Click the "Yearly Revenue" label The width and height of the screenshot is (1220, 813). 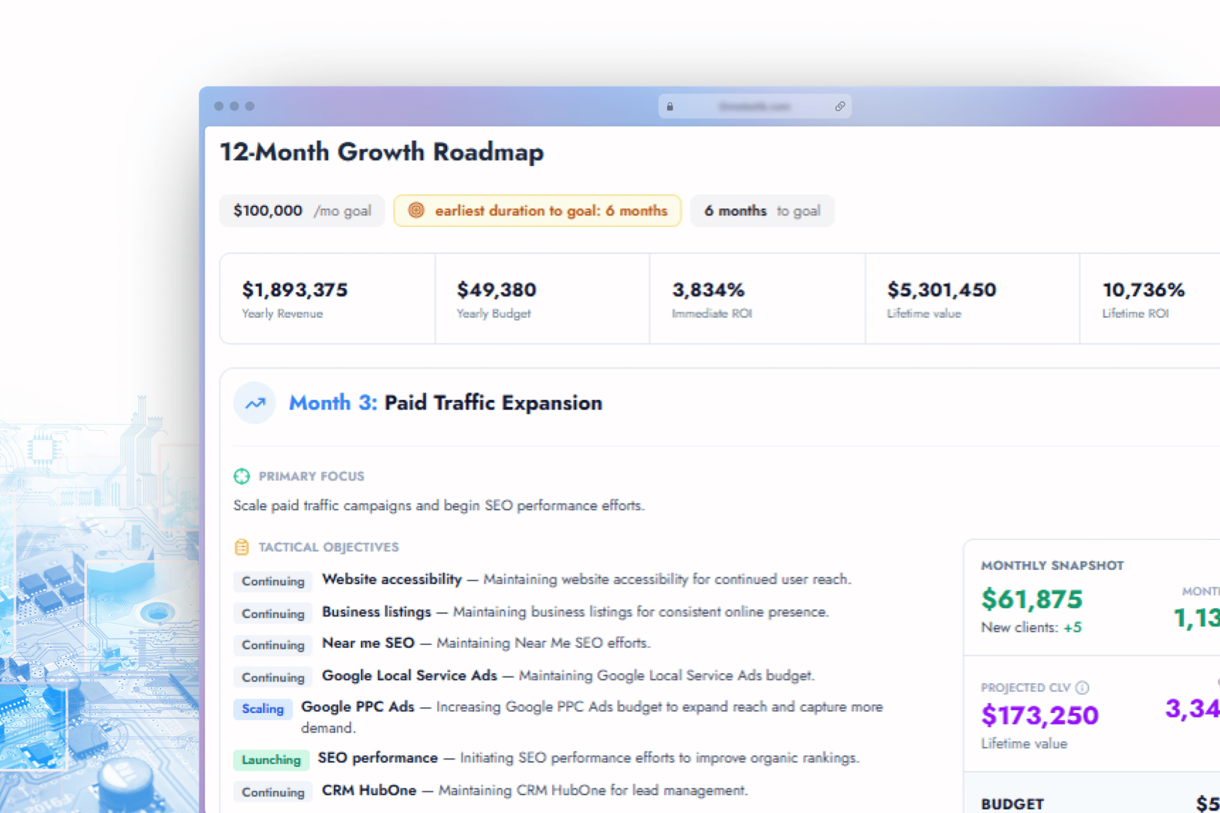click(x=282, y=314)
